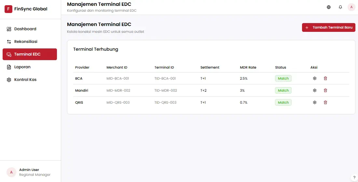
Task: Click the Match status badge for BCA
Action: pos(283,78)
